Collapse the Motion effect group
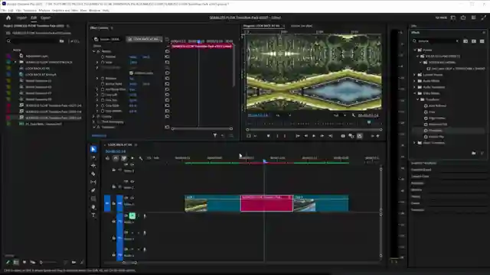Screen dimensions: 490x275 click(94, 51)
